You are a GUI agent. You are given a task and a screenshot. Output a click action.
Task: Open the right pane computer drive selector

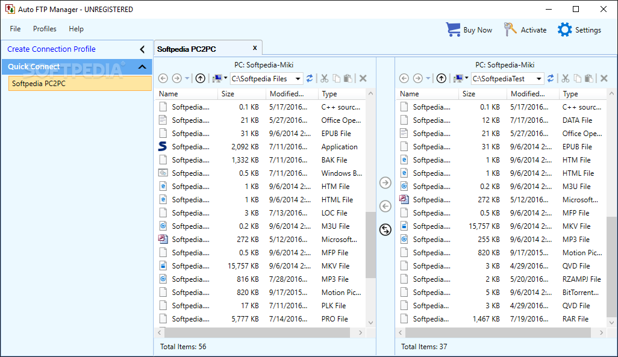(461, 78)
